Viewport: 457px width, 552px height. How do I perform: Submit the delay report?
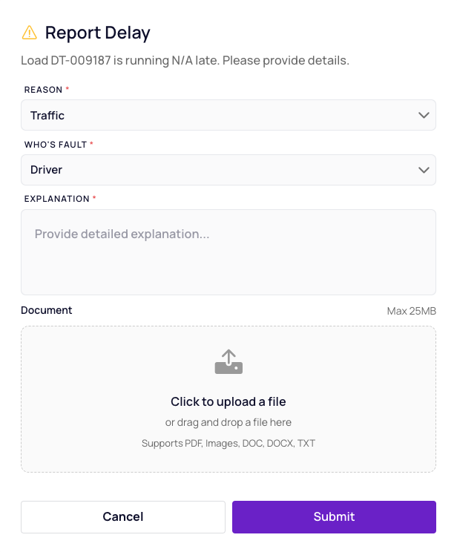(x=334, y=517)
